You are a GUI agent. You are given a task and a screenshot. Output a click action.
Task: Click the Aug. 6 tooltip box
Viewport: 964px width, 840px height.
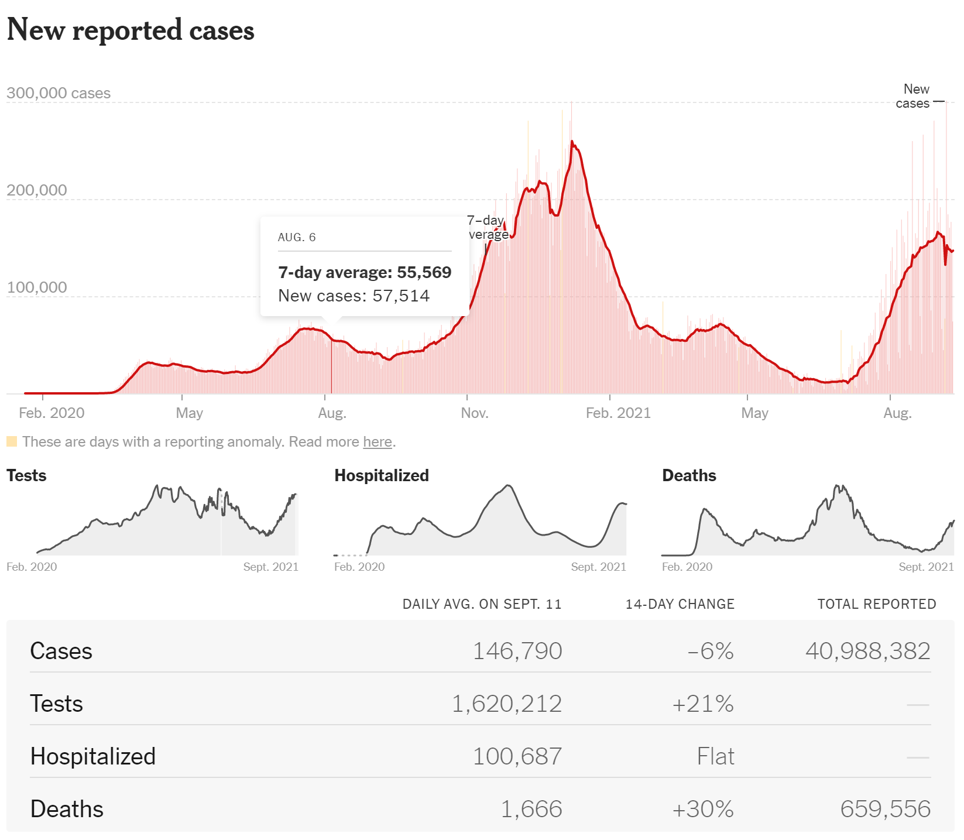pyautogui.click(x=365, y=266)
